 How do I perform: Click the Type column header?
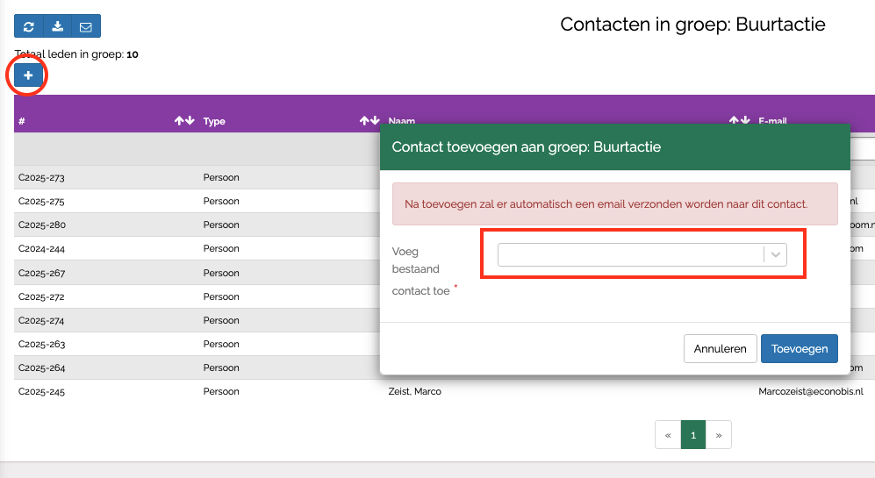(x=214, y=121)
